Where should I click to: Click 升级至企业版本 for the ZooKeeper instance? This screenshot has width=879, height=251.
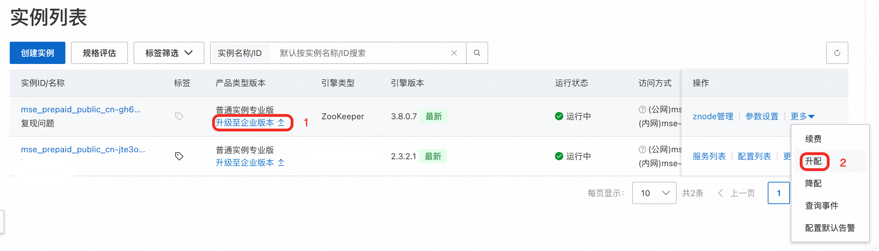(x=250, y=123)
